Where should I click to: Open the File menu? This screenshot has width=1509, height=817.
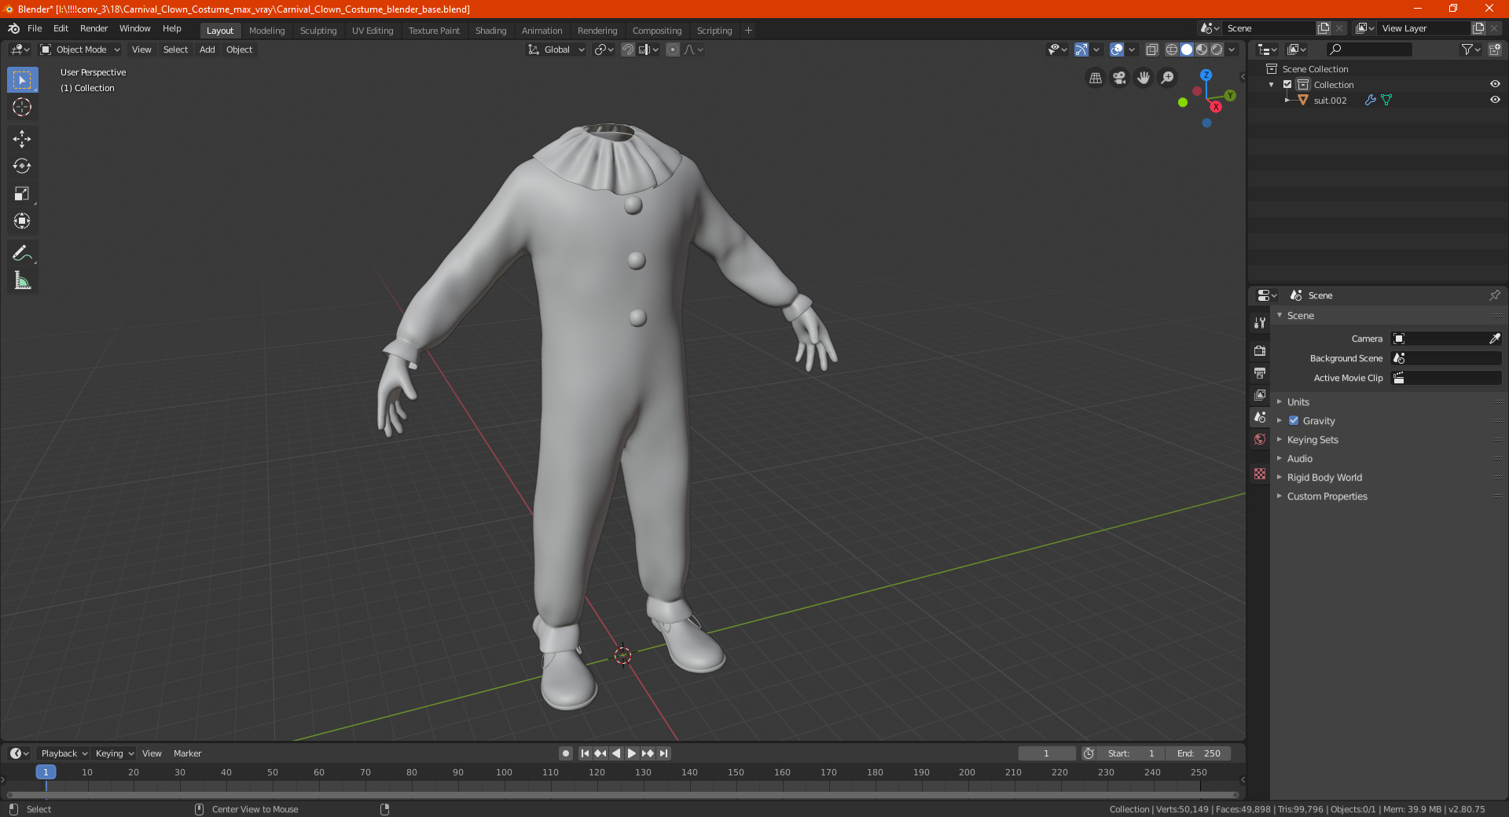[35, 28]
